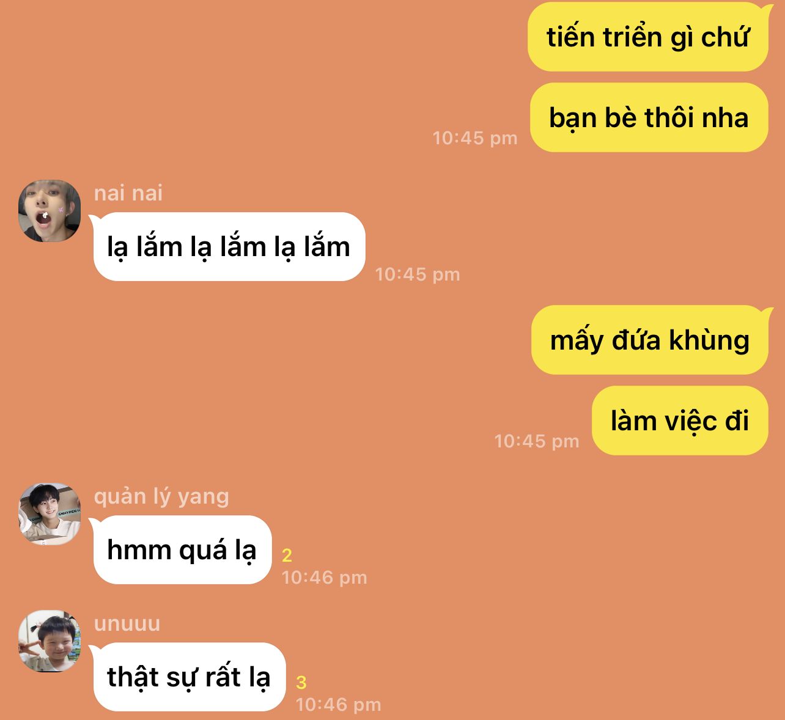Click 10:45 pm timestamp beside 'bạn bè thôi nha'
The height and width of the screenshot is (720, 785).
click(x=475, y=138)
